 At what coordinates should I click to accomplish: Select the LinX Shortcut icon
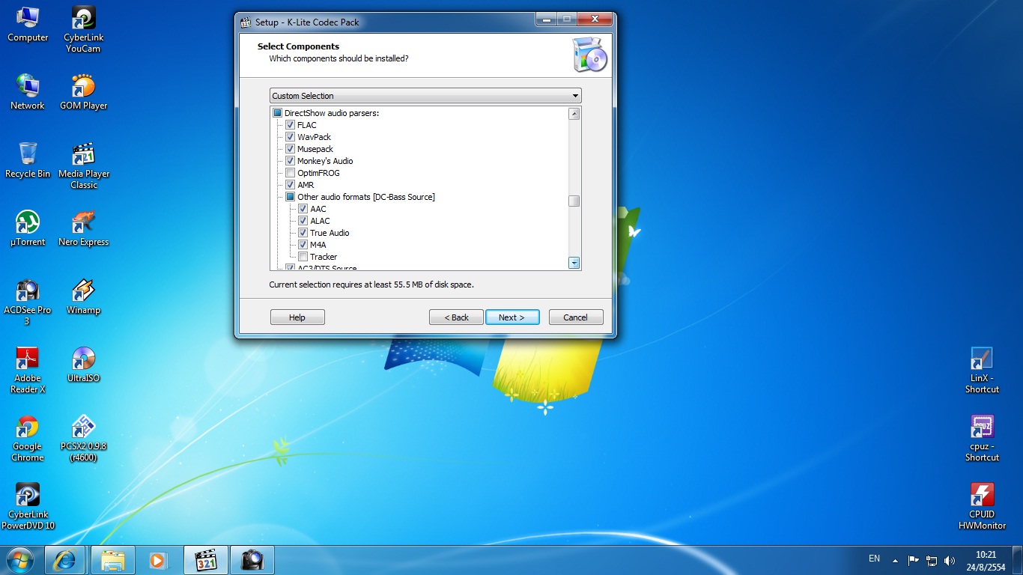coord(982,371)
